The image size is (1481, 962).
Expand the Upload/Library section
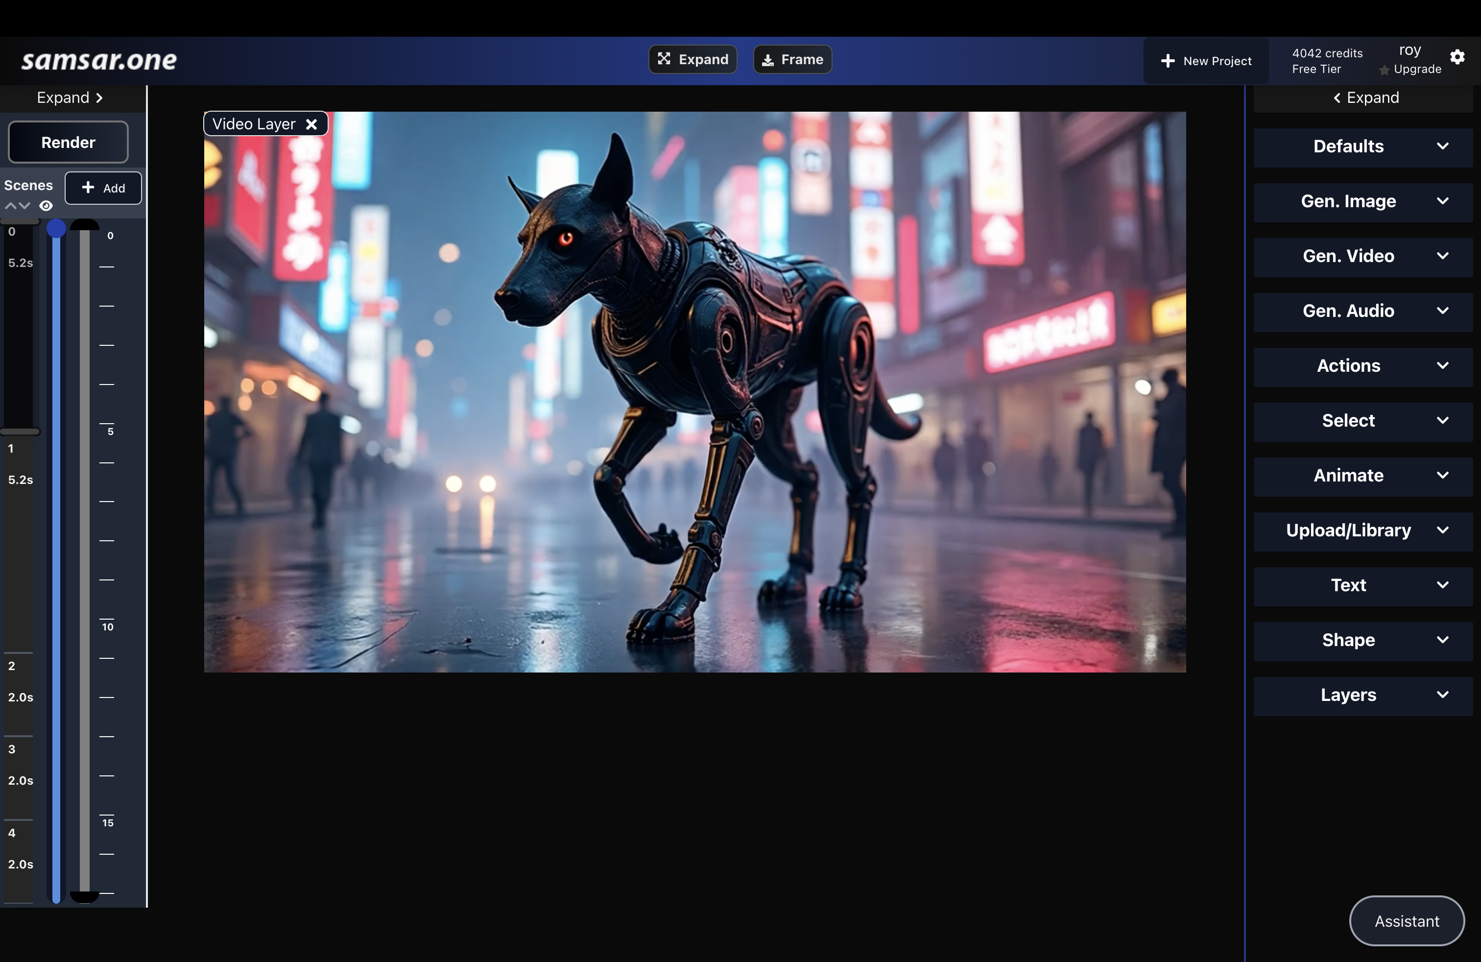coord(1362,530)
